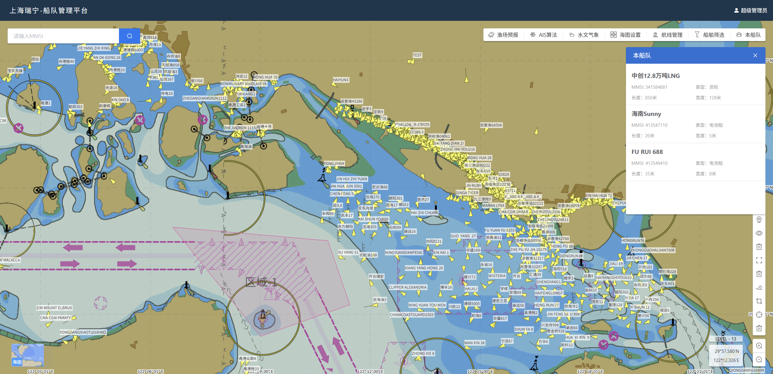
Task: Click the 29°57.580′N latitude readout
Action: click(727, 351)
